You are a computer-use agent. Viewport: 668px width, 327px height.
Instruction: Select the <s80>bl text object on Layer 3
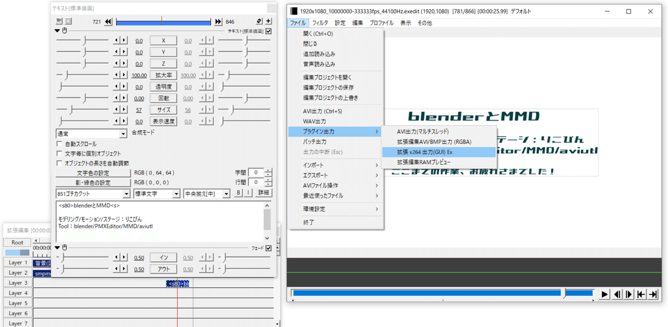(178, 284)
